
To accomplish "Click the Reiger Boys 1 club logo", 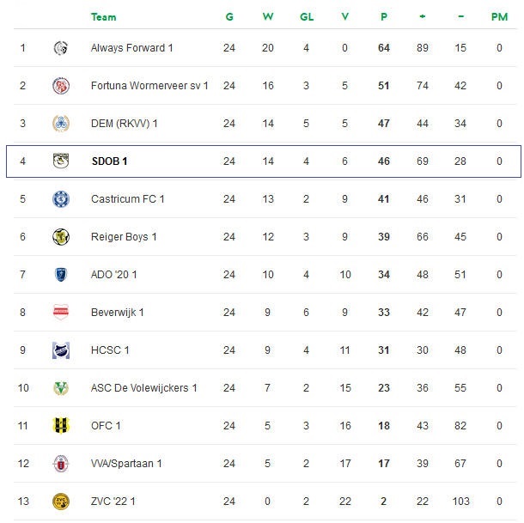I will click(x=60, y=237).
